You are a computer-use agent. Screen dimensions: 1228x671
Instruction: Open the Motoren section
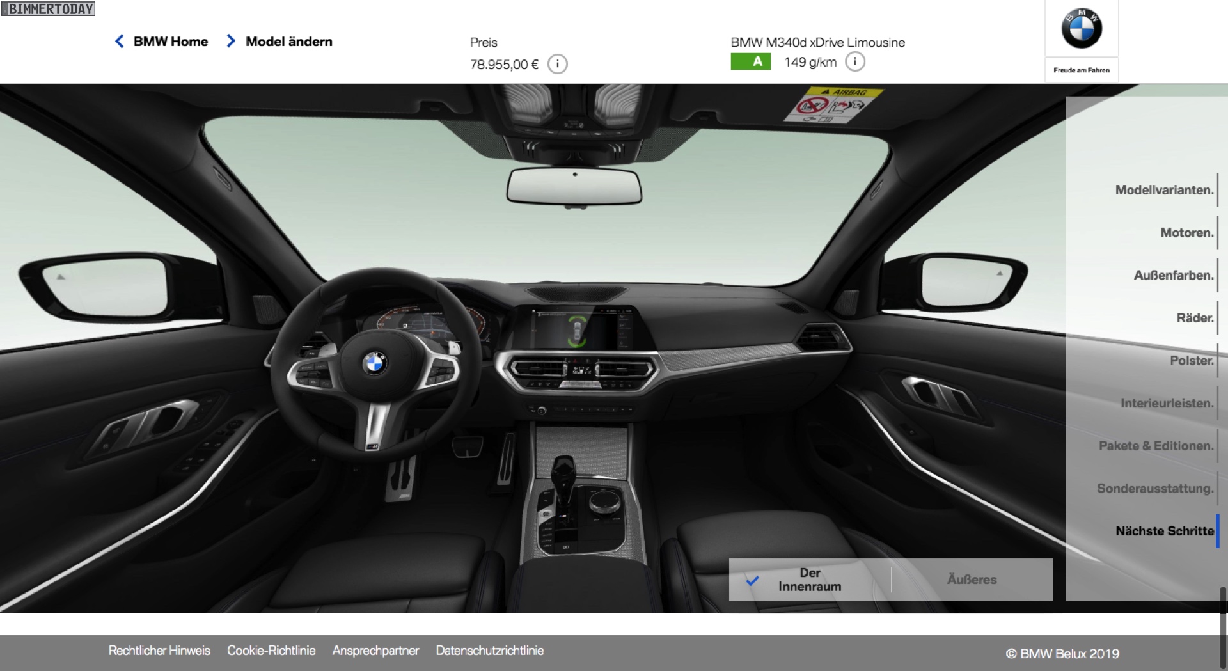pos(1186,233)
